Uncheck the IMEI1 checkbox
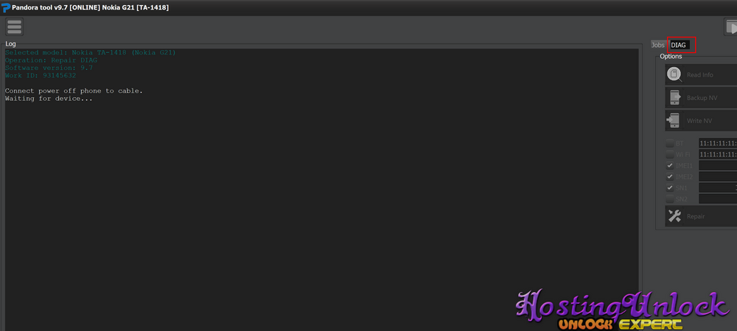This screenshot has height=331, width=737. [670, 165]
